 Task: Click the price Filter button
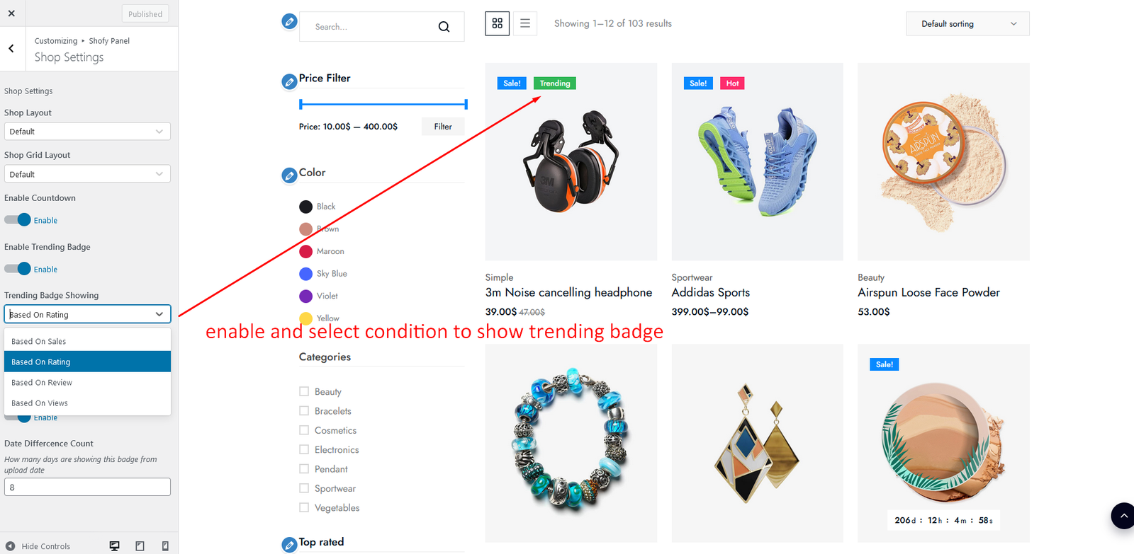(443, 127)
